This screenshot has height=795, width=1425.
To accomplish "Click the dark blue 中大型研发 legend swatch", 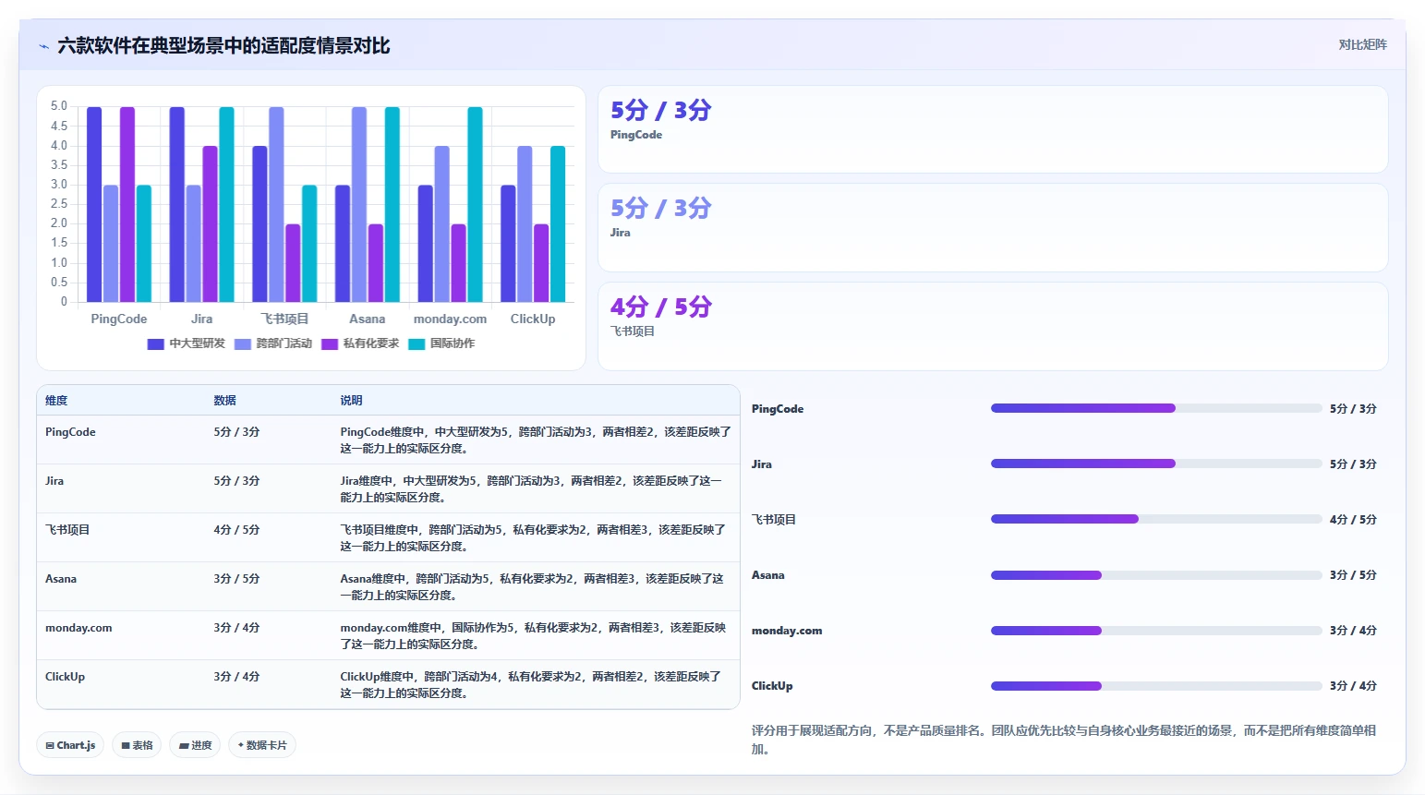I will (x=155, y=344).
